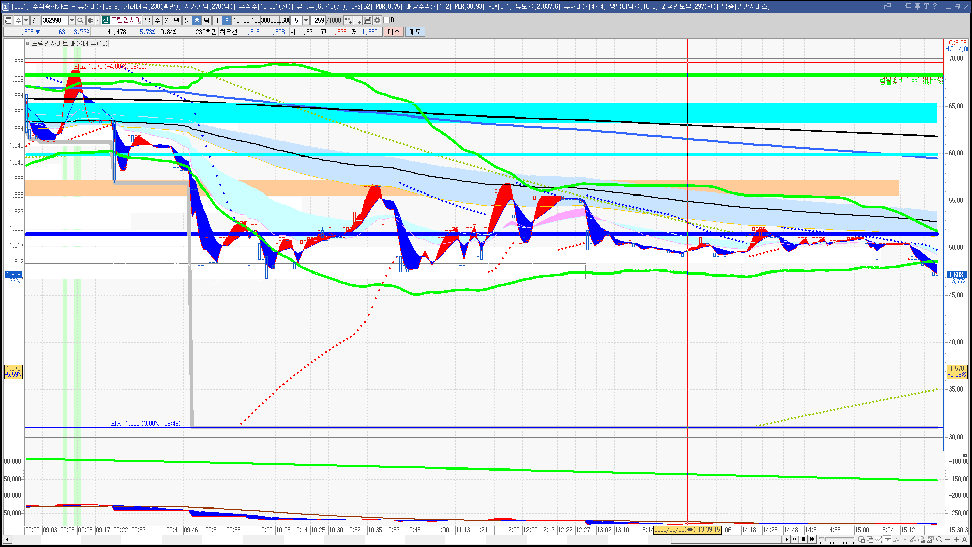Click the red 매수 buy button
This screenshot has width=972, height=547.
pos(394,32)
